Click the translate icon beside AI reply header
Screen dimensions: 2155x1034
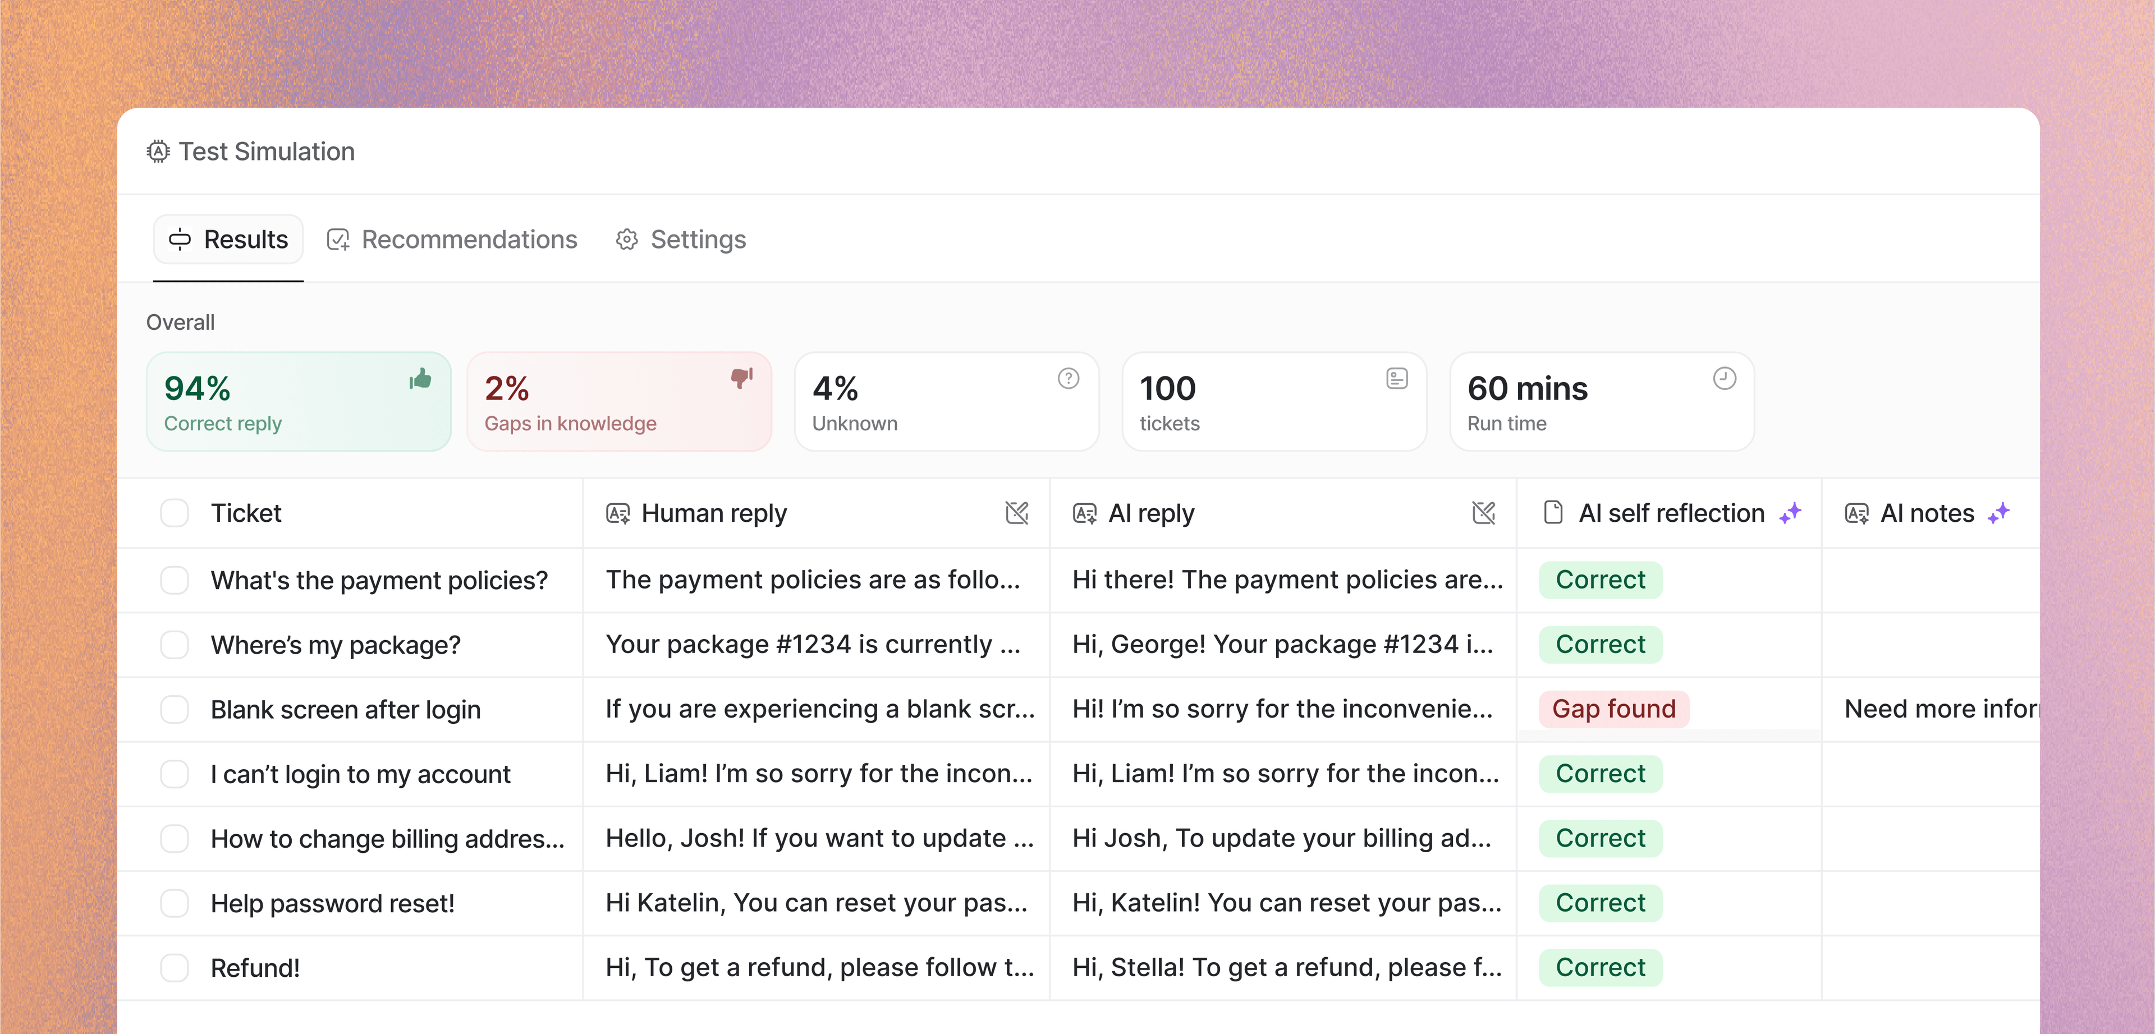[1085, 514]
